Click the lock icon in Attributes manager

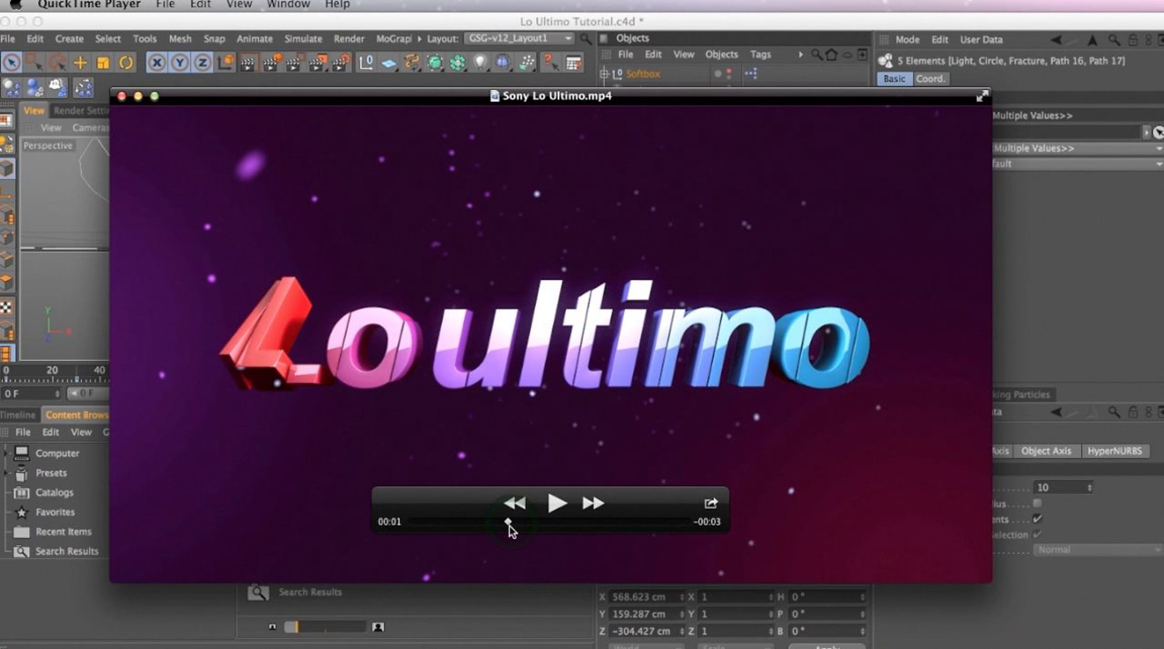tap(1132, 40)
